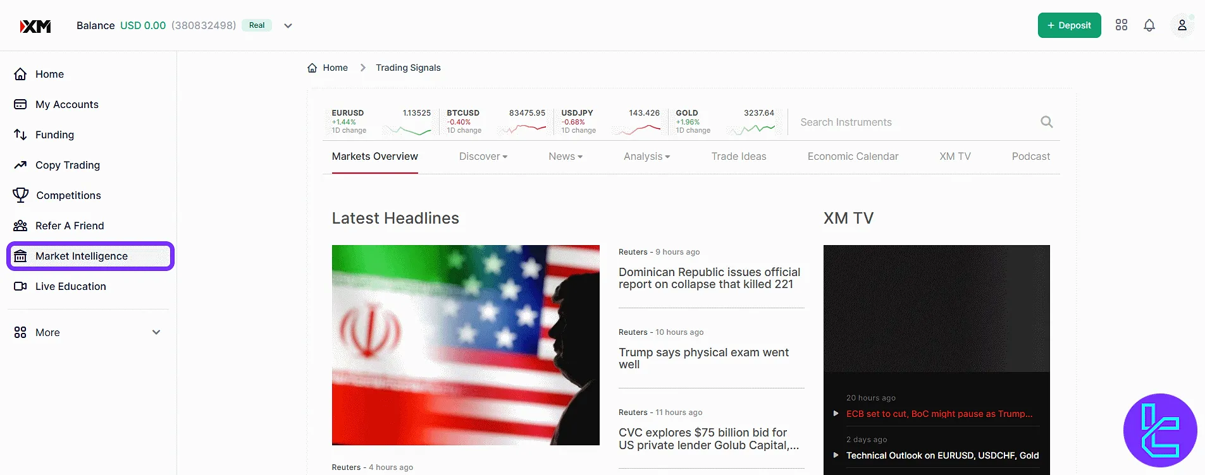This screenshot has height=475, width=1205.
Task: Click the Funding arrows icon
Action: [x=20, y=135]
